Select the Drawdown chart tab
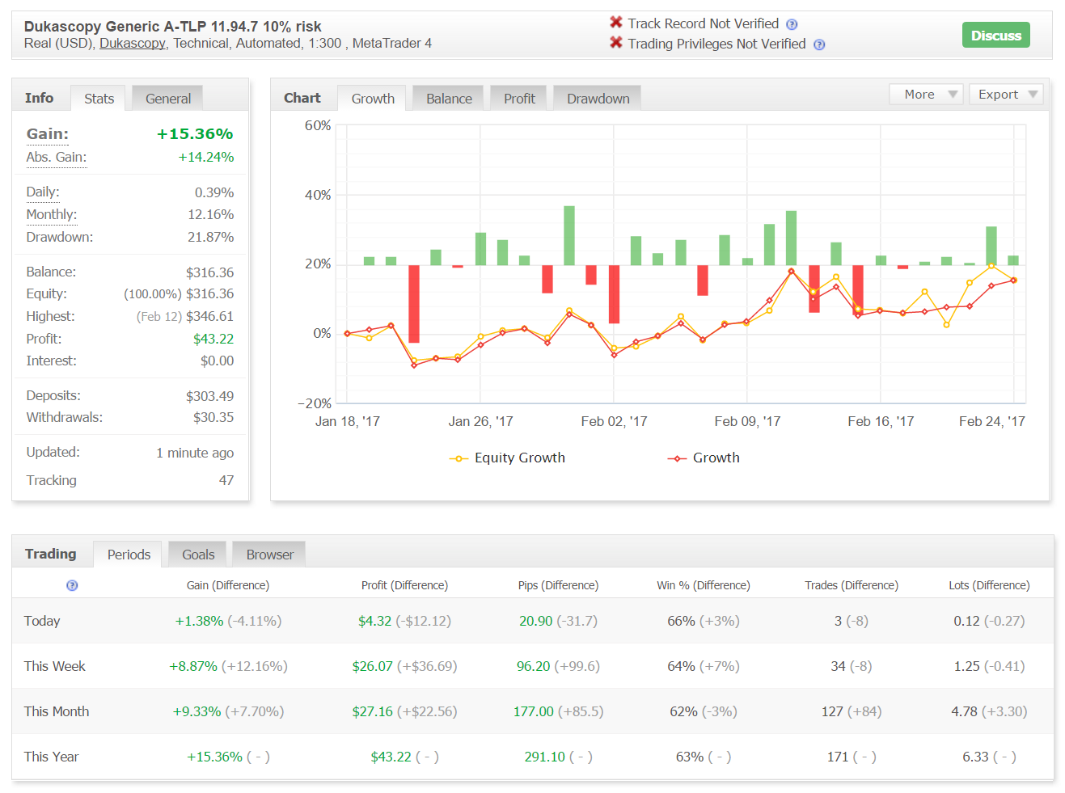 point(598,99)
